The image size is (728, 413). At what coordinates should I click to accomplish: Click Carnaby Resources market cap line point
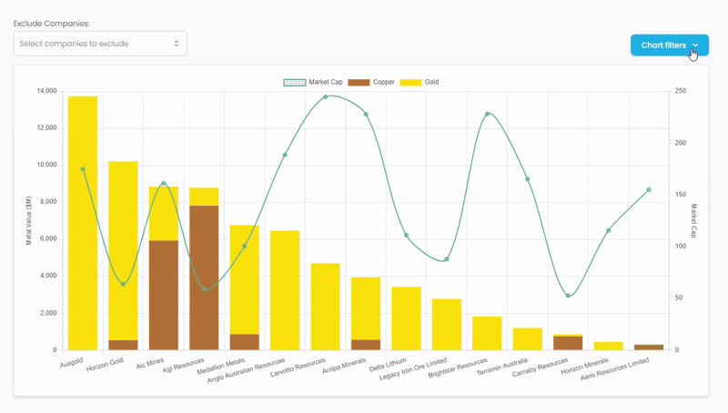pos(568,296)
